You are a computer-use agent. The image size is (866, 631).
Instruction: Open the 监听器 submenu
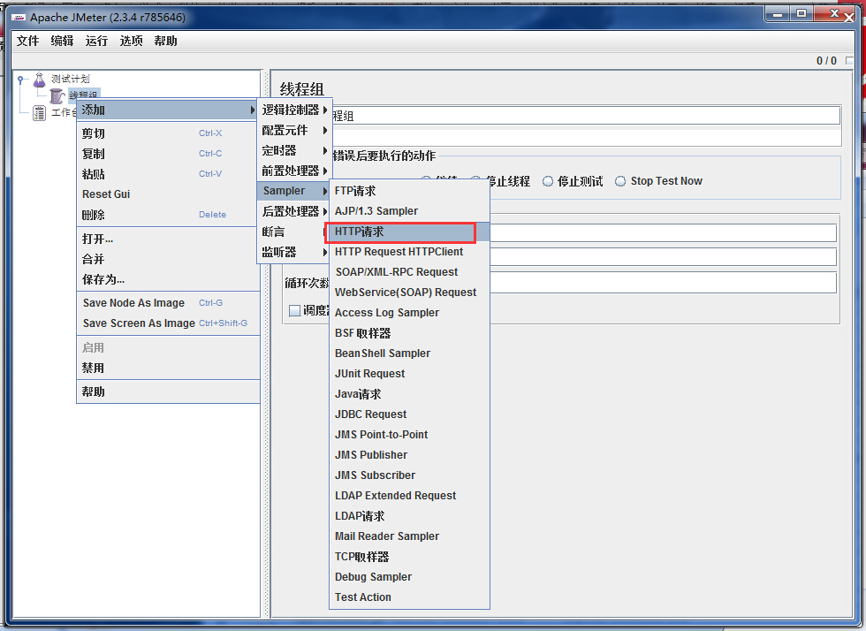[294, 252]
